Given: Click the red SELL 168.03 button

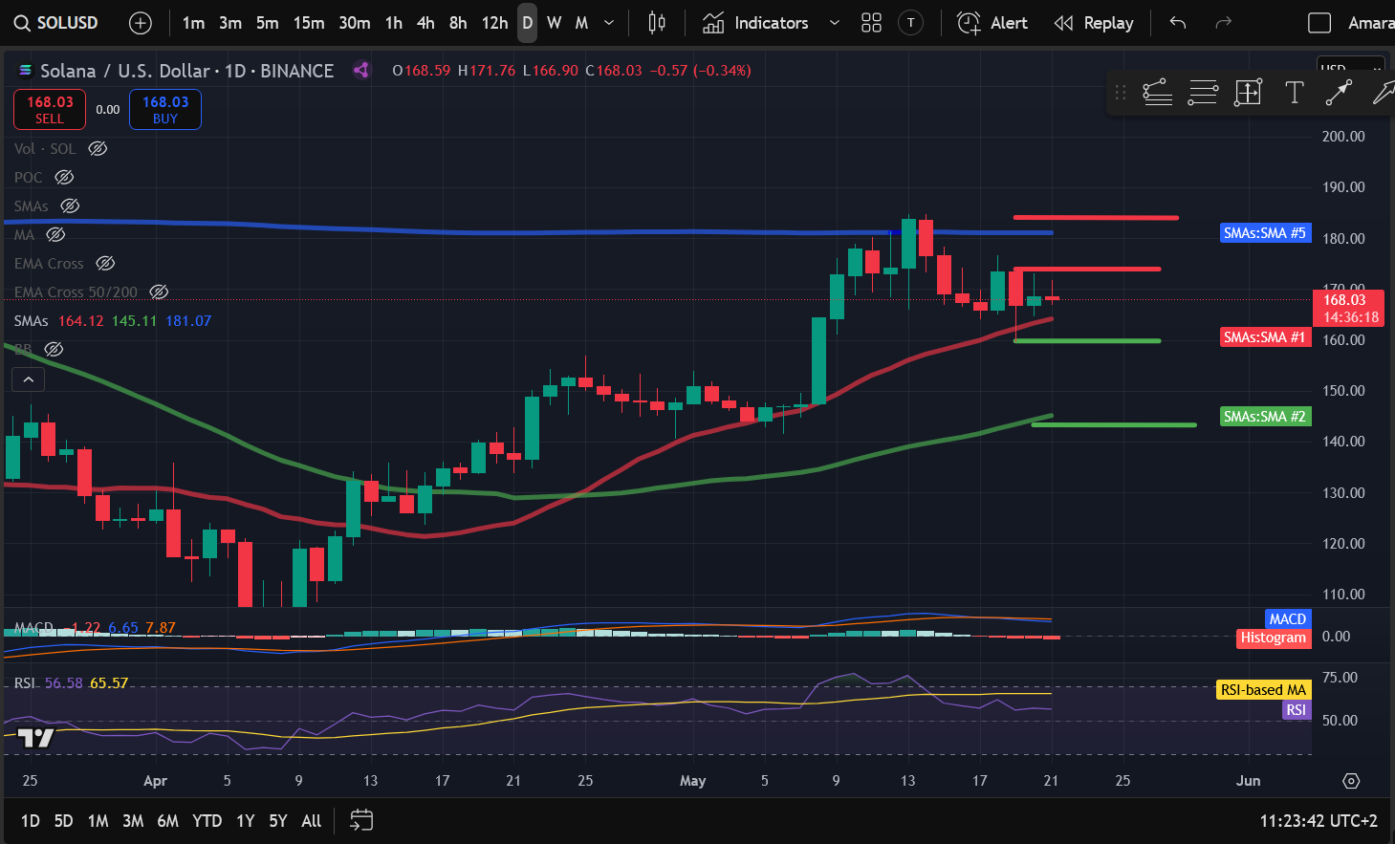Looking at the screenshot, I should (50, 110).
